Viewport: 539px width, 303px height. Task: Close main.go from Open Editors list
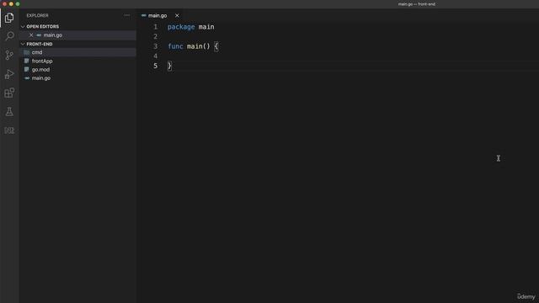31,35
